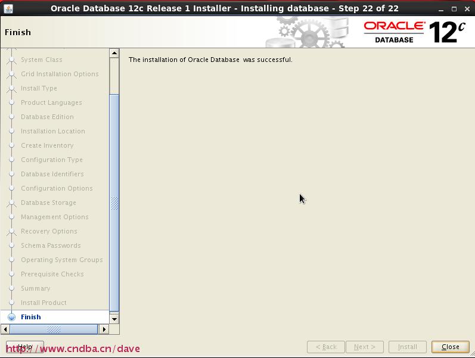Click the Prerequisite Checks bullet icon
The height and width of the screenshot is (358, 475).
tap(11, 274)
